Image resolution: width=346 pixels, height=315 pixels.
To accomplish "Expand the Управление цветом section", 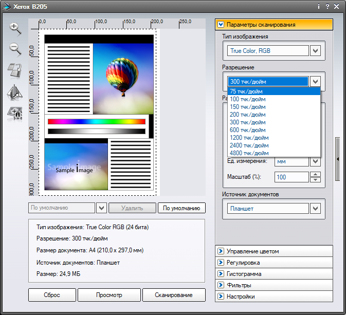I will [x=221, y=251].
